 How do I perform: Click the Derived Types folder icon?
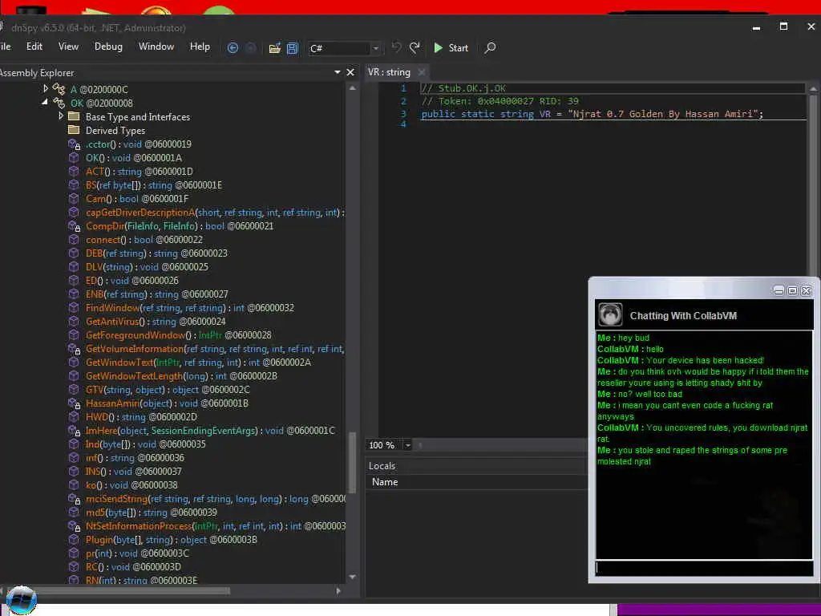tap(74, 130)
